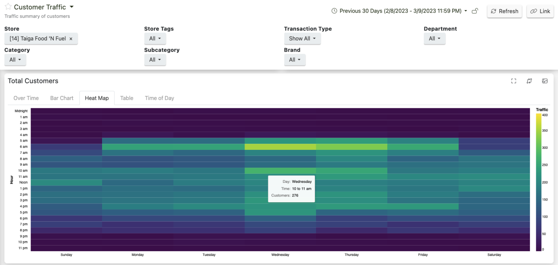The height and width of the screenshot is (265, 558).
Task: Open the Category filter dropdown
Action: tap(15, 60)
